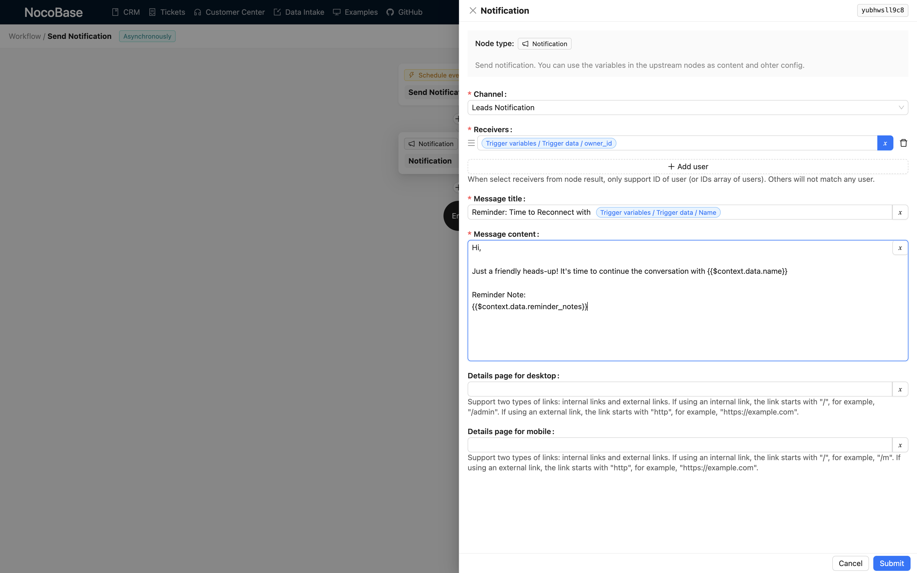This screenshot has width=917, height=573.
Task: Close the Notification drawer with X
Action: click(472, 11)
